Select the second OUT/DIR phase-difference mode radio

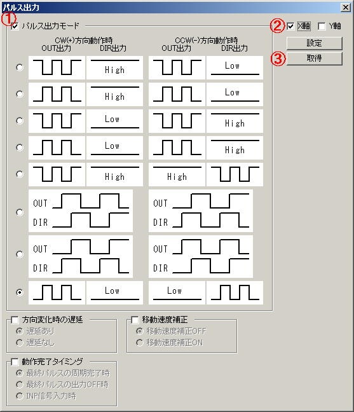pyautogui.click(x=20, y=254)
